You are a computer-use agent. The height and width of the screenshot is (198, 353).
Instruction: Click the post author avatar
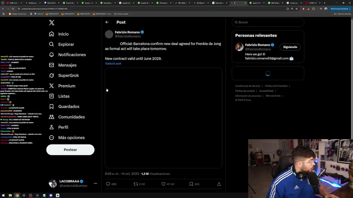(x=109, y=34)
